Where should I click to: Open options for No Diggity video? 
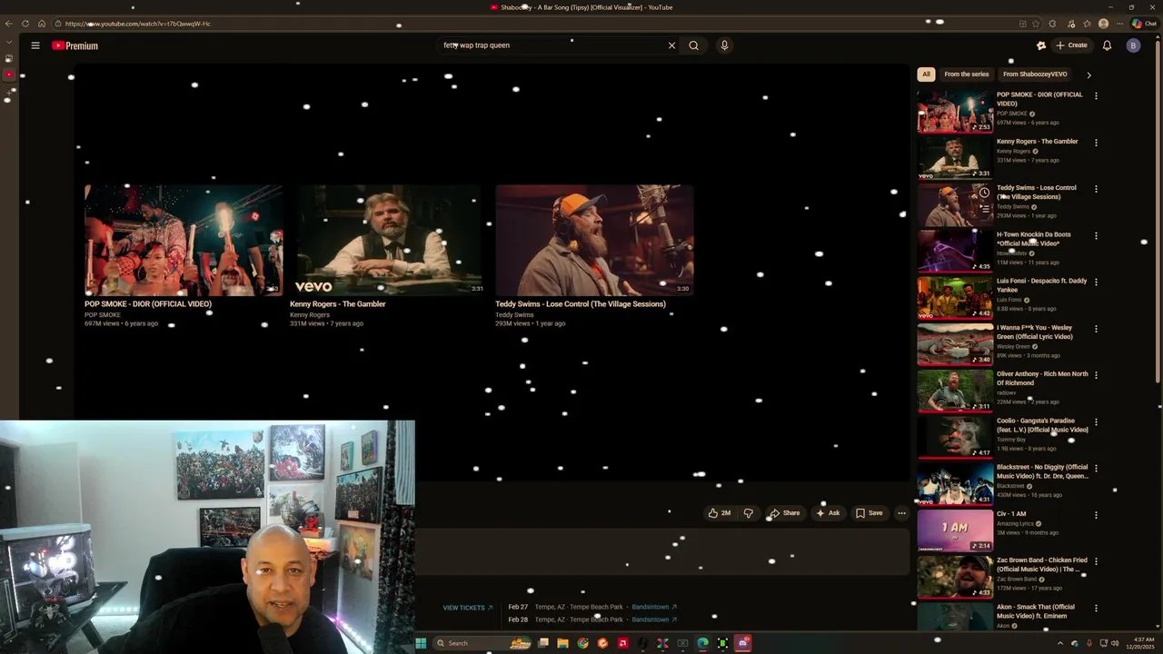tap(1096, 468)
